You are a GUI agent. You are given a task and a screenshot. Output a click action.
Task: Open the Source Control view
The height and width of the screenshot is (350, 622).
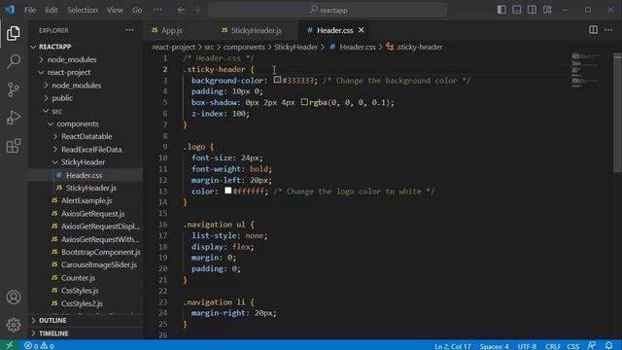[14, 89]
